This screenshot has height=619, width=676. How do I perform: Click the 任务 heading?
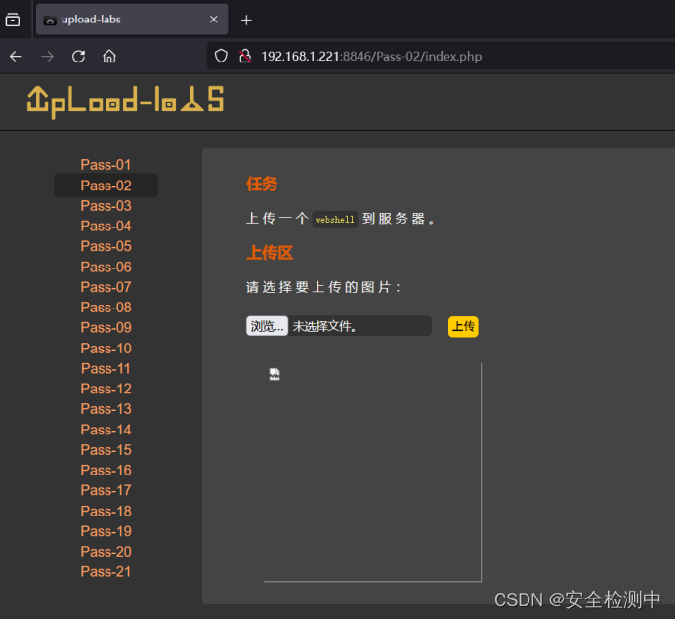262,185
